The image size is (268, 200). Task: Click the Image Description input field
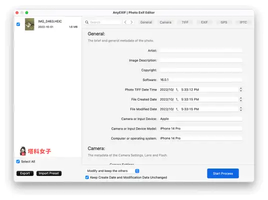point(201,60)
